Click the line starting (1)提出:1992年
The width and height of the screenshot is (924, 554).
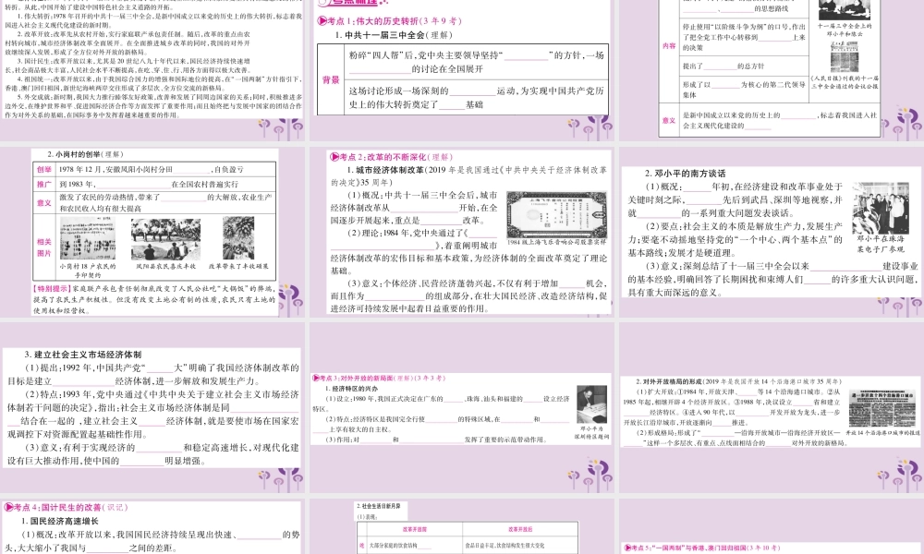pyautogui.click(x=162, y=368)
